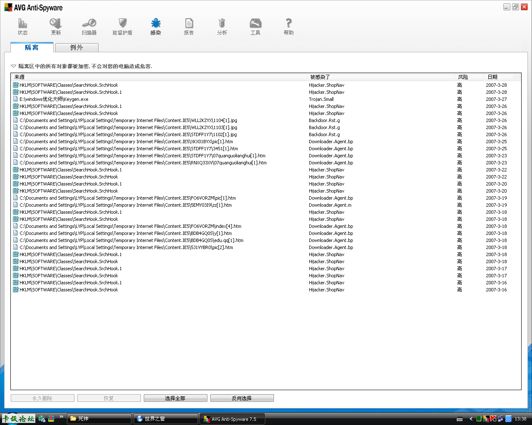Open the 工具 tools toolbar icon
The height and width of the screenshot is (425, 532).
point(255,26)
